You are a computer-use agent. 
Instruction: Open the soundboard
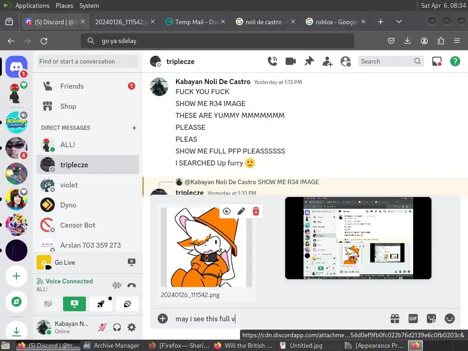(x=128, y=304)
